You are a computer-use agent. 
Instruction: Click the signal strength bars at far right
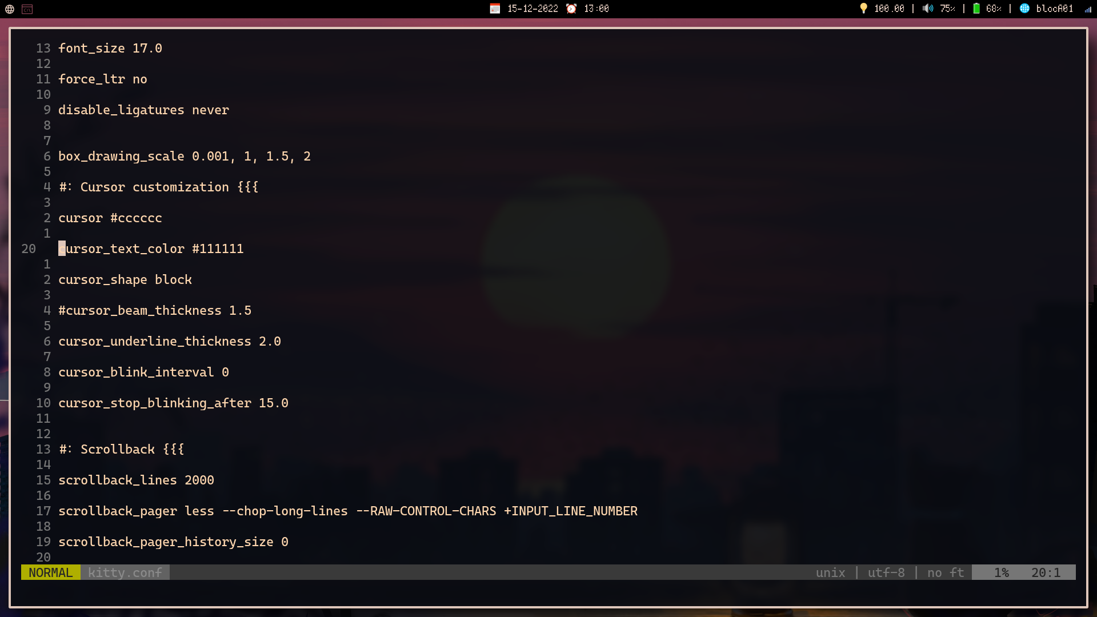click(x=1089, y=10)
